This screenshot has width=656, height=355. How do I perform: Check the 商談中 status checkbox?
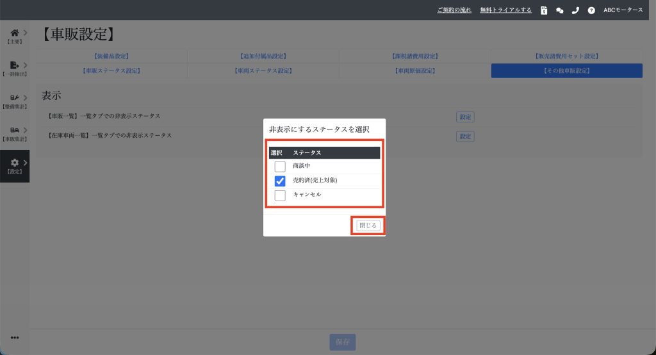pos(280,167)
